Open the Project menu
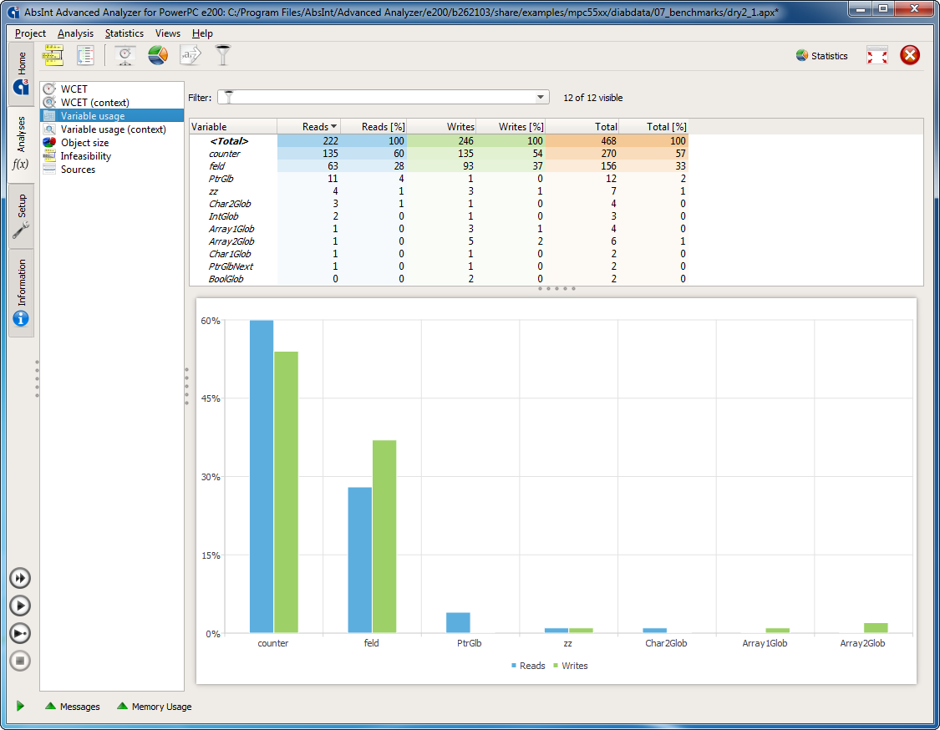 pos(30,33)
